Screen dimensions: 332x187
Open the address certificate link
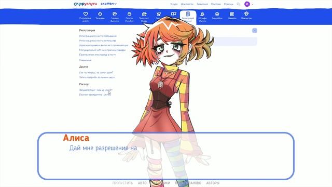[104, 45]
